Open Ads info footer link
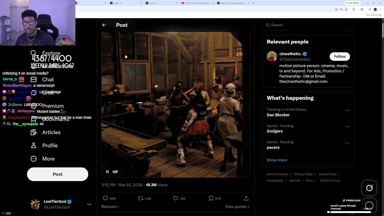The height and width of the screenshot is (216, 384). click(295, 181)
